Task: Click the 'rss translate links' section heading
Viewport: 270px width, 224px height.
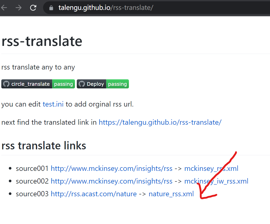Action: coord(44,146)
